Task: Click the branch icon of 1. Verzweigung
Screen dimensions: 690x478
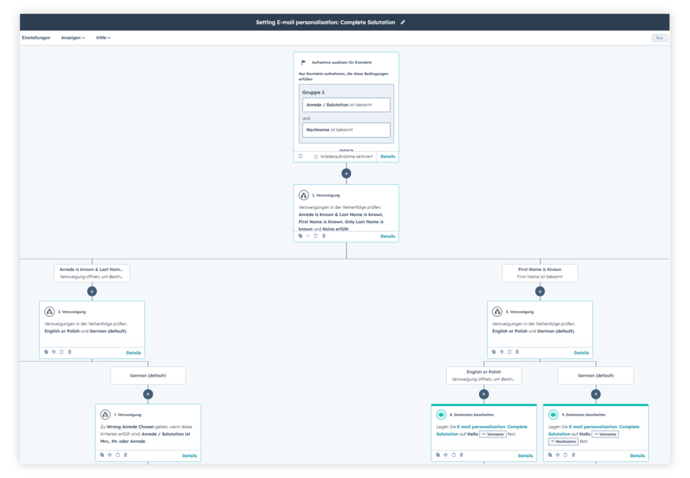Action: tap(304, 195)
